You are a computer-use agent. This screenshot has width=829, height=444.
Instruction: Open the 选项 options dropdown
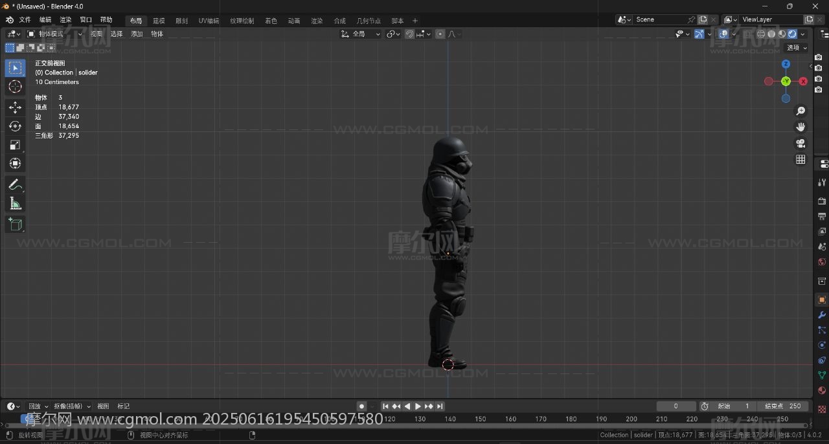[797, 47]
